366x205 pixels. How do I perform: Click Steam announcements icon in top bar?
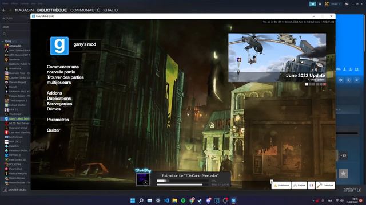313,4
